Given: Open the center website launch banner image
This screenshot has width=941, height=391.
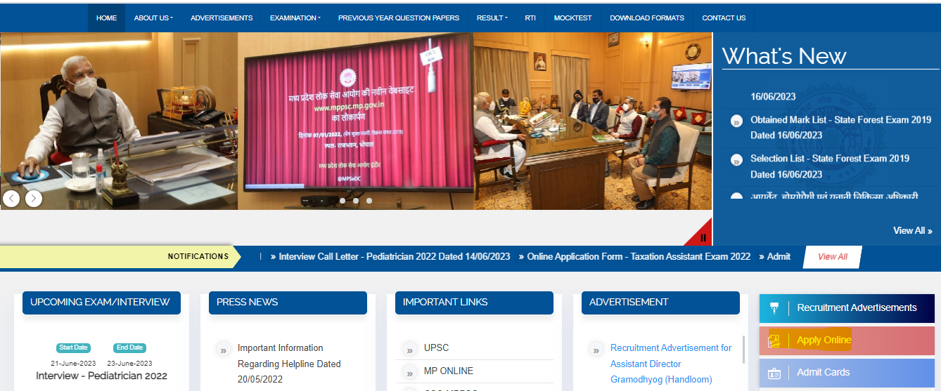Looking at the screenshot, I should click(x=355, y=121).
